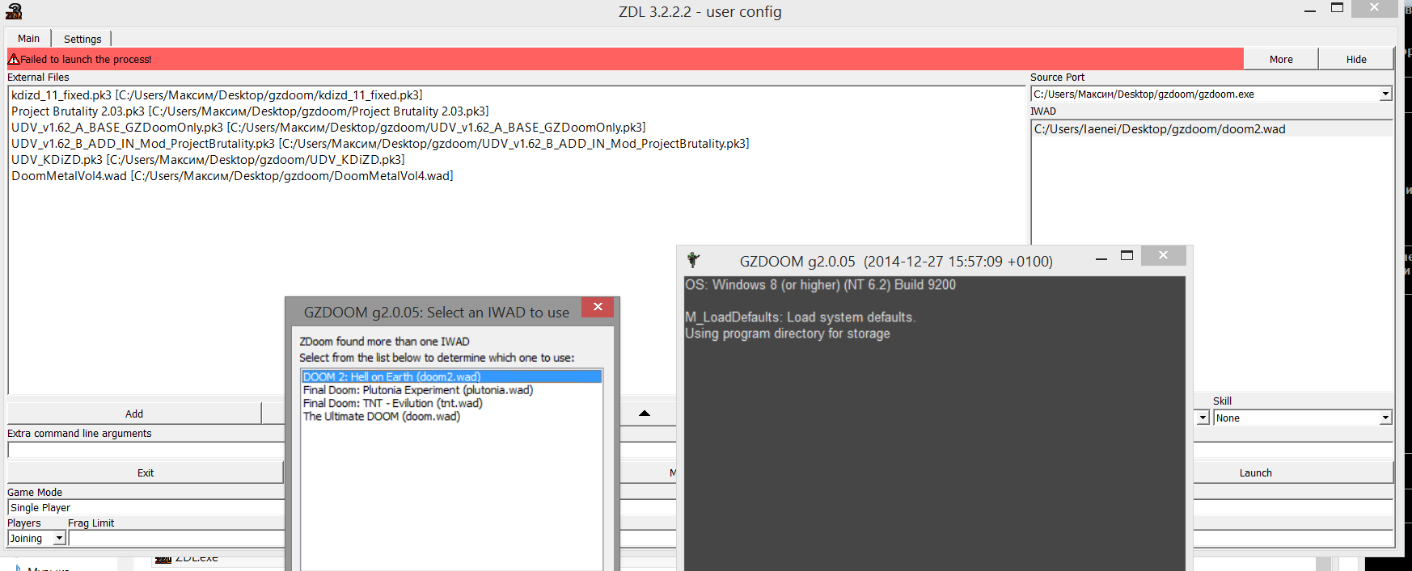The width and height of the screenshot is (1412, 571).
Task: Open the Source Port dropdown
Action: pos(1385,94)
